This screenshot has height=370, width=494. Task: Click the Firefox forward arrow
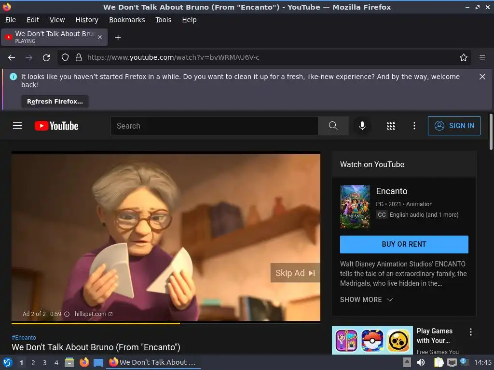pos(29,58)
